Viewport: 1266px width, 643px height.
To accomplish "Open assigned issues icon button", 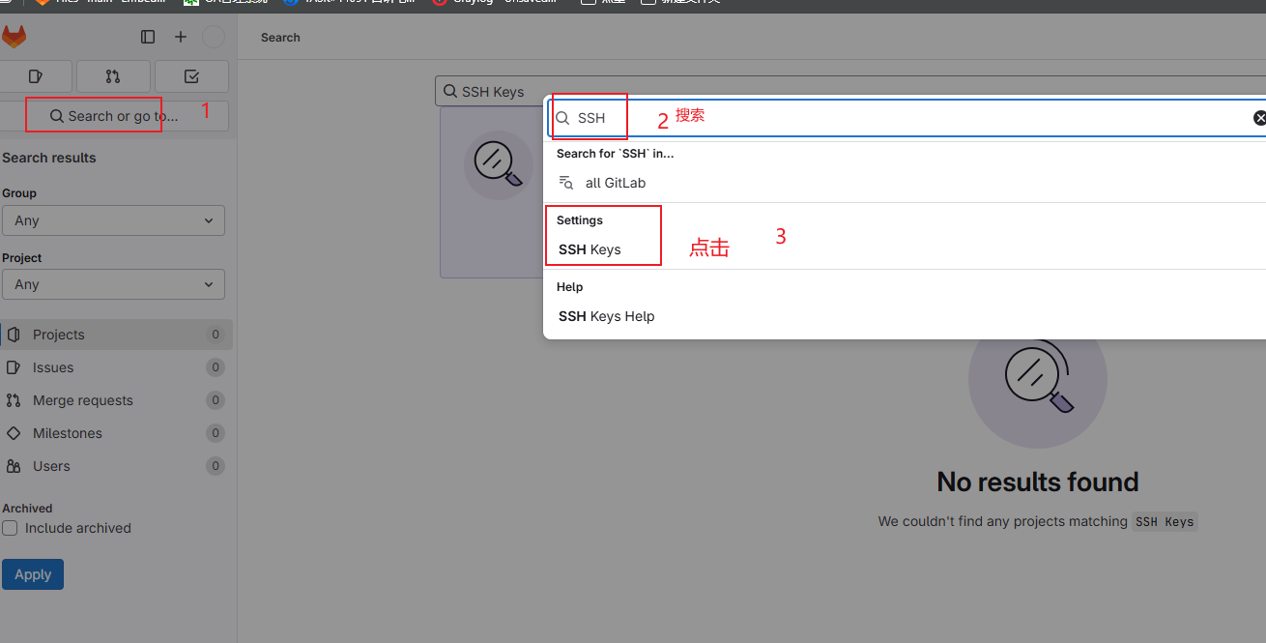I will [x=36, y=76].
